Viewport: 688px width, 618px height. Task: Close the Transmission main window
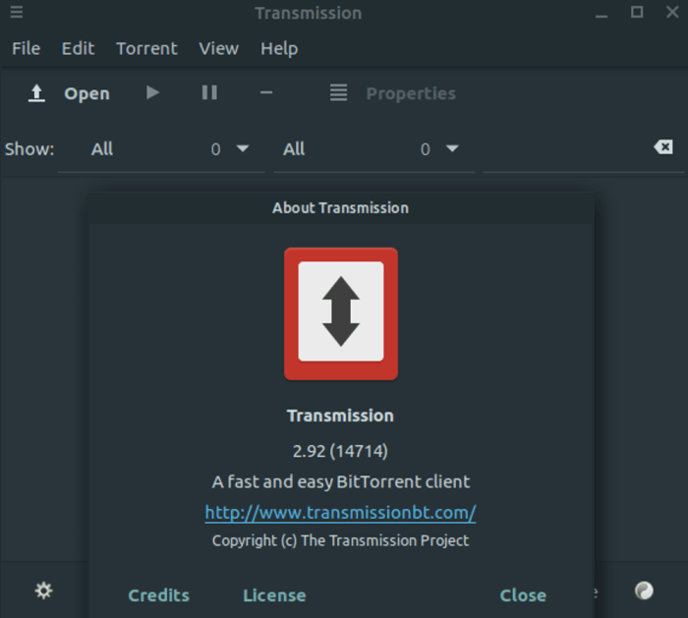[672, 12]
